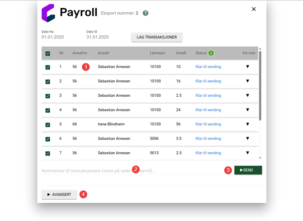
Task: Expand details for row 1
Action: [x=247, y=67]
